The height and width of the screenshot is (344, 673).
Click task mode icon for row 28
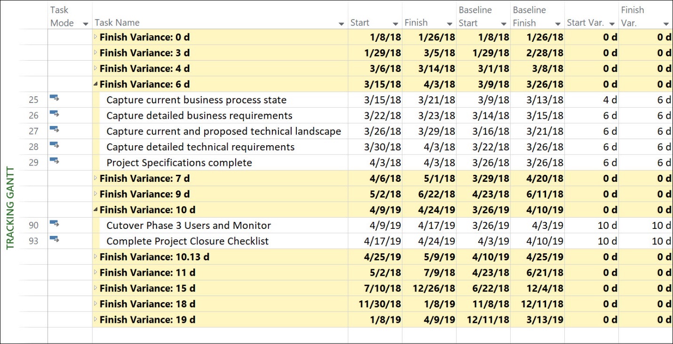tap(55, 145)
